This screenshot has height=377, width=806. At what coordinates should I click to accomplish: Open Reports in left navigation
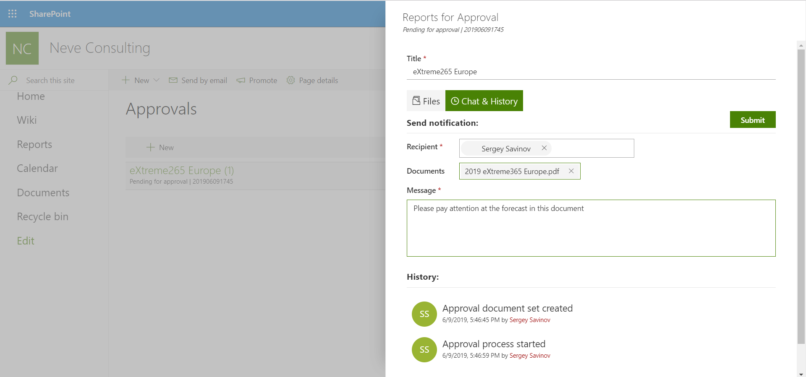coord(34,145)
